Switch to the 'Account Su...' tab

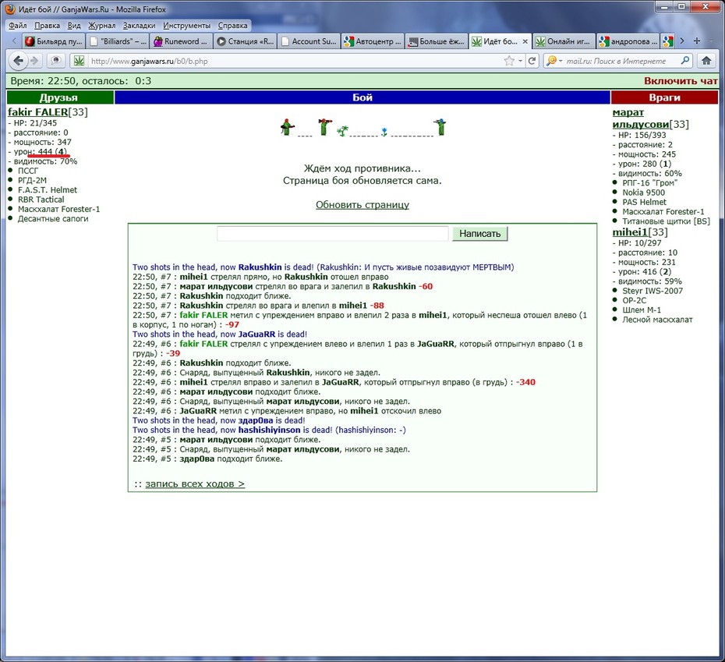pos(309,41)
